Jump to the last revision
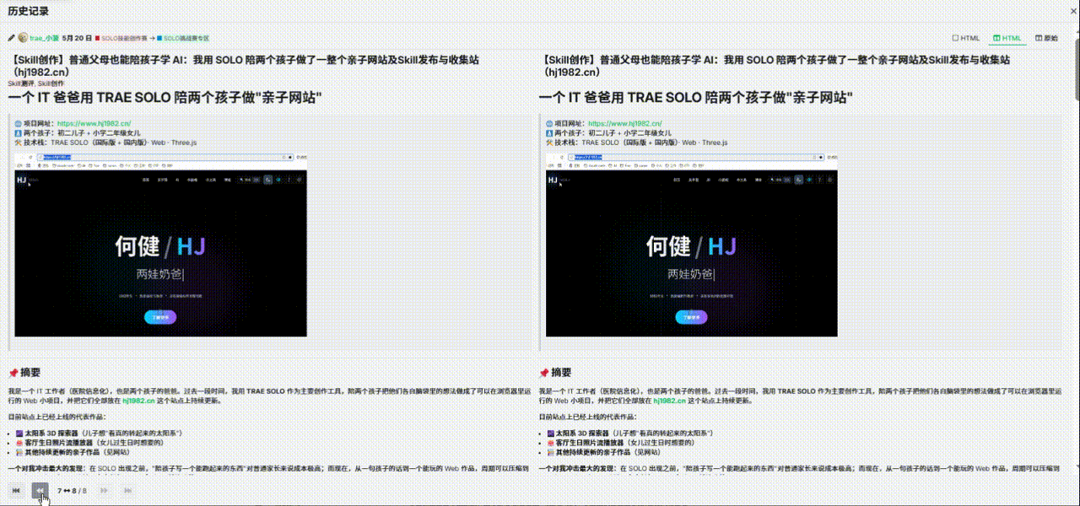 pyautogui.click(x=127, y=490)
